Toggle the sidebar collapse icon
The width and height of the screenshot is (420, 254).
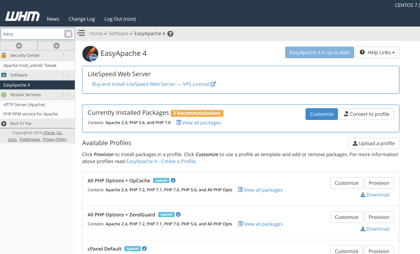81,33
